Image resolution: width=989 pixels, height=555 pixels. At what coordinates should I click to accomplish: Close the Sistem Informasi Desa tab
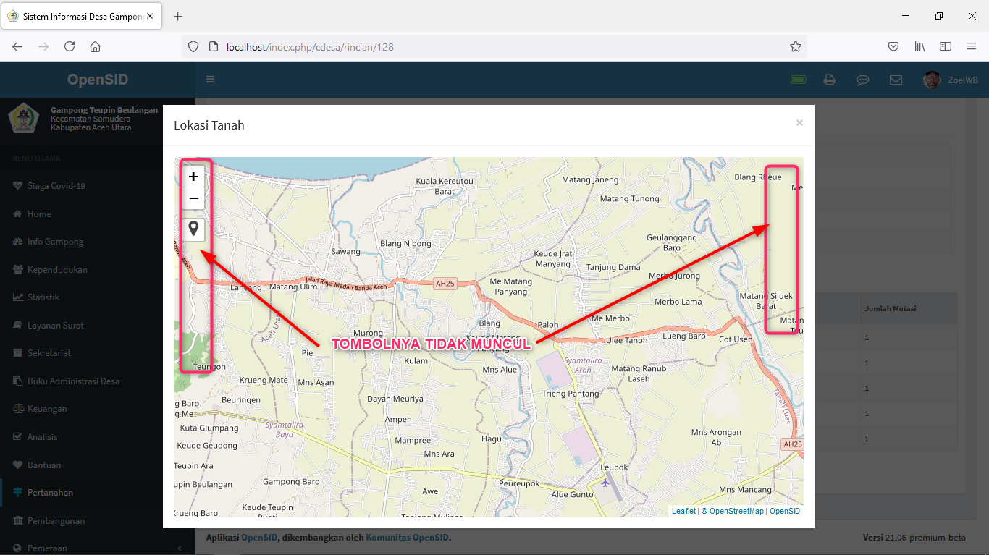149,16
